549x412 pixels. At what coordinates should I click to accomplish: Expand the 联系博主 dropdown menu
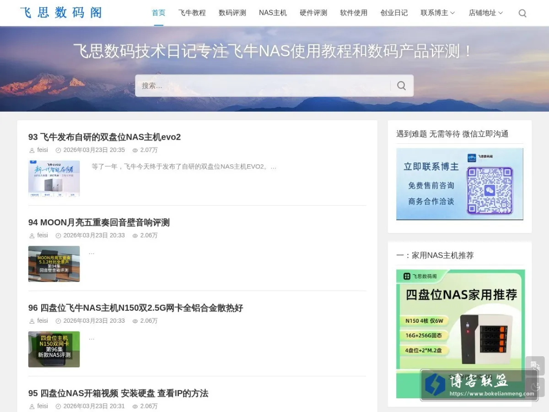point(438,13)
